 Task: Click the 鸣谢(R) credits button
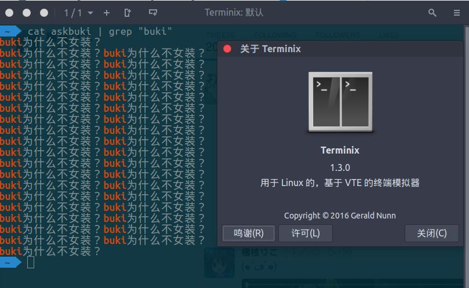[249, 233]
